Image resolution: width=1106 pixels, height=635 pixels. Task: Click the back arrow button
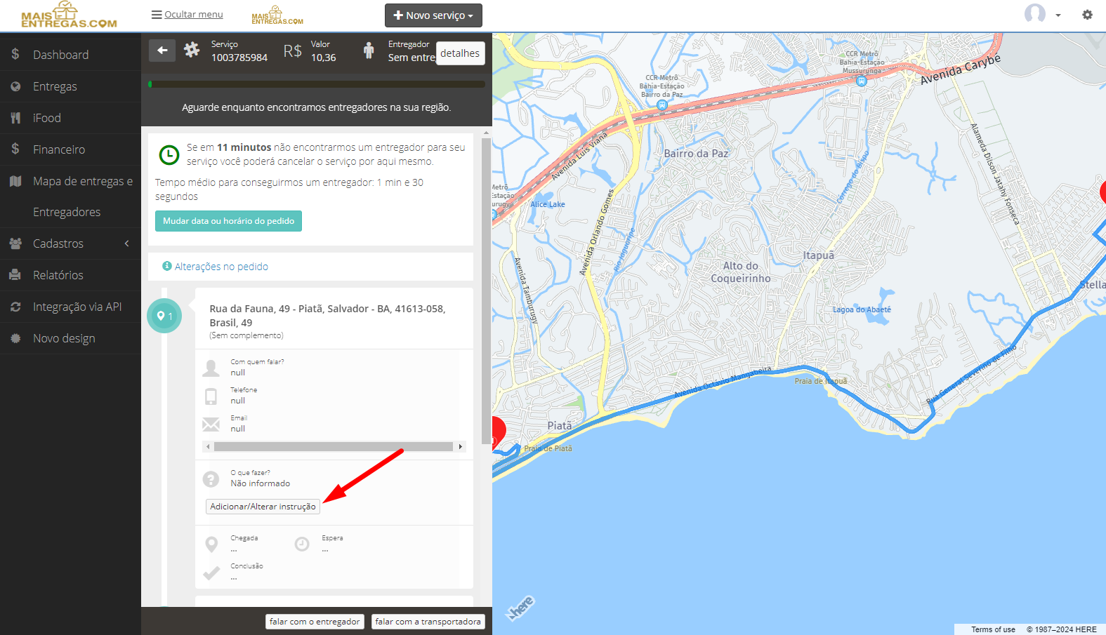tap(162, 50)
